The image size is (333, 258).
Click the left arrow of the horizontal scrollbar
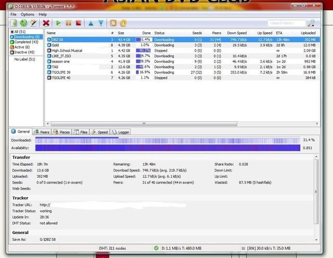pos(48,123)
